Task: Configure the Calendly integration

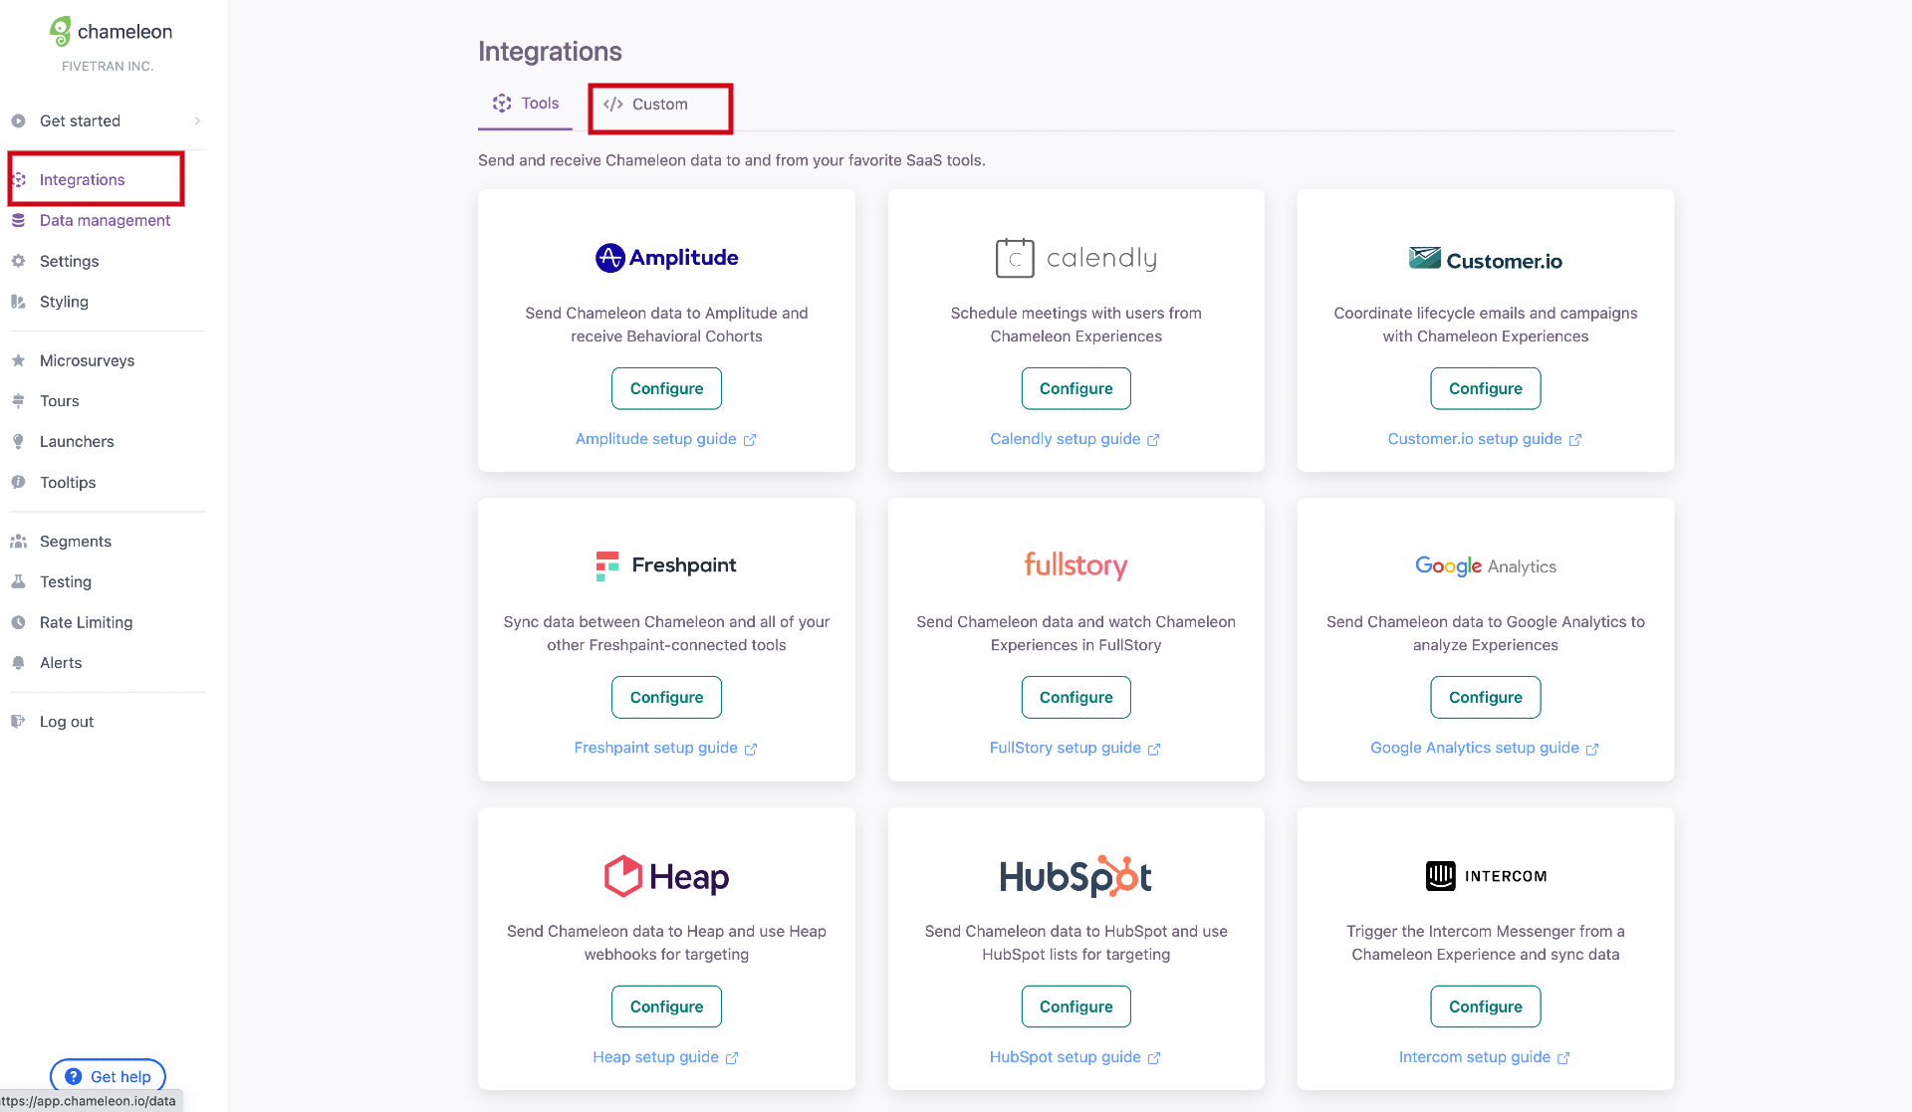Action: (x=1075, y=389)
